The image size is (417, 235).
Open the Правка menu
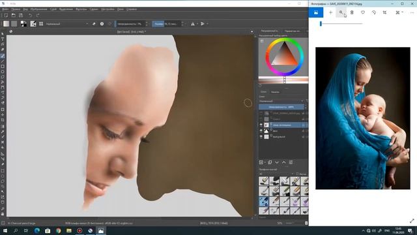pyautogui.click(x=16, y=9)
